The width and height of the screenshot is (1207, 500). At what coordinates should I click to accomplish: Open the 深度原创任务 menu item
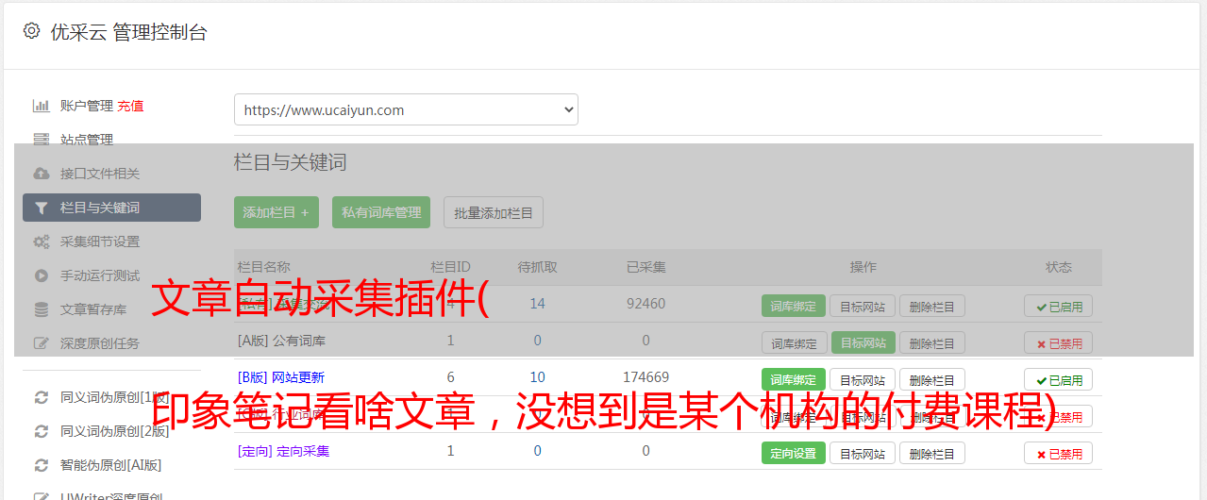click(100, 343)
